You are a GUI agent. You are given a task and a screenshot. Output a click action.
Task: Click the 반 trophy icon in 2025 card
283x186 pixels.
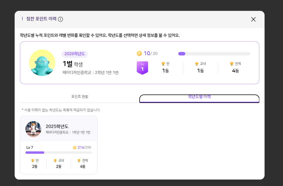[x=33, y=161]
